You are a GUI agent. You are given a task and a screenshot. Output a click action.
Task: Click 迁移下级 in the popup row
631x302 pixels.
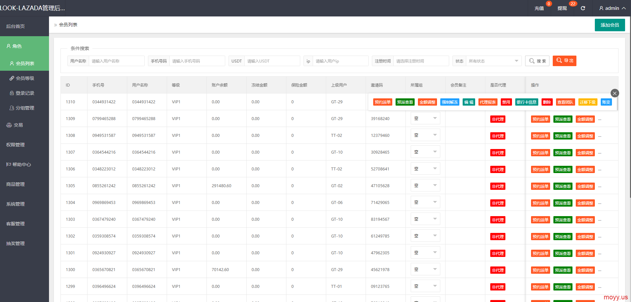coord(588,102)
